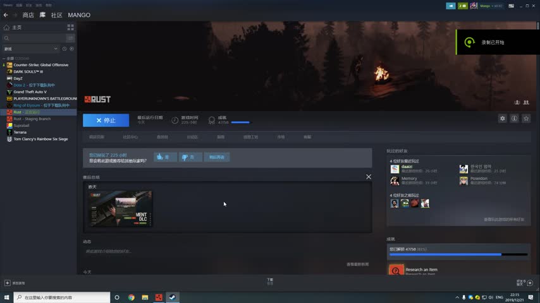Image resolution: width=540 pixels, height=303 pixels.
Task: Open the 社区 community tab
Action: pyautogui.click(x=56, y=15)
